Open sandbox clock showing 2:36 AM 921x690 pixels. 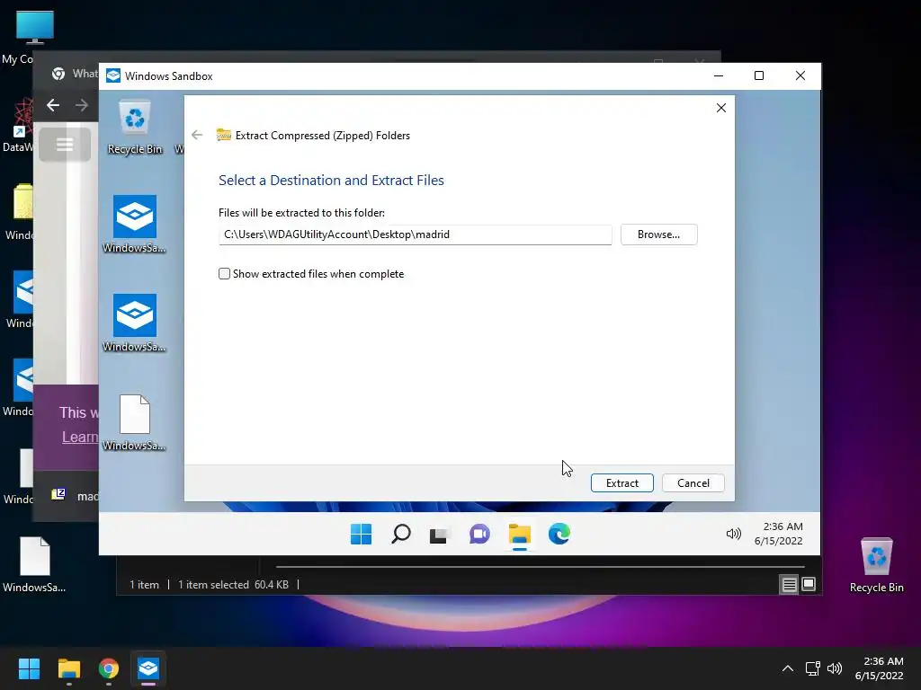(x=779, y=534)
